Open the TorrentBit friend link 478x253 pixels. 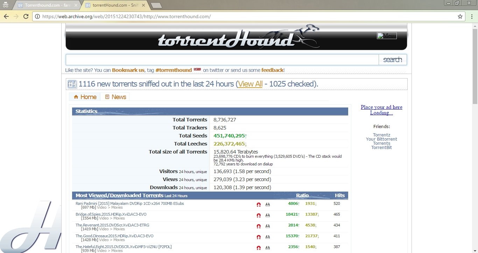(x=381, y=148)
